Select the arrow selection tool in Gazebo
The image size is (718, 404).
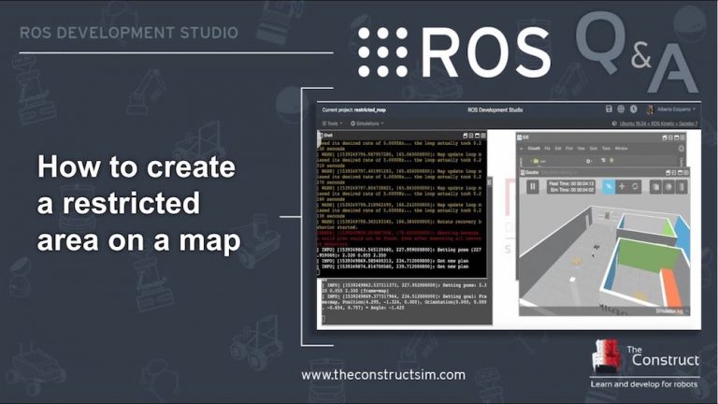click(x=609, y=186)
